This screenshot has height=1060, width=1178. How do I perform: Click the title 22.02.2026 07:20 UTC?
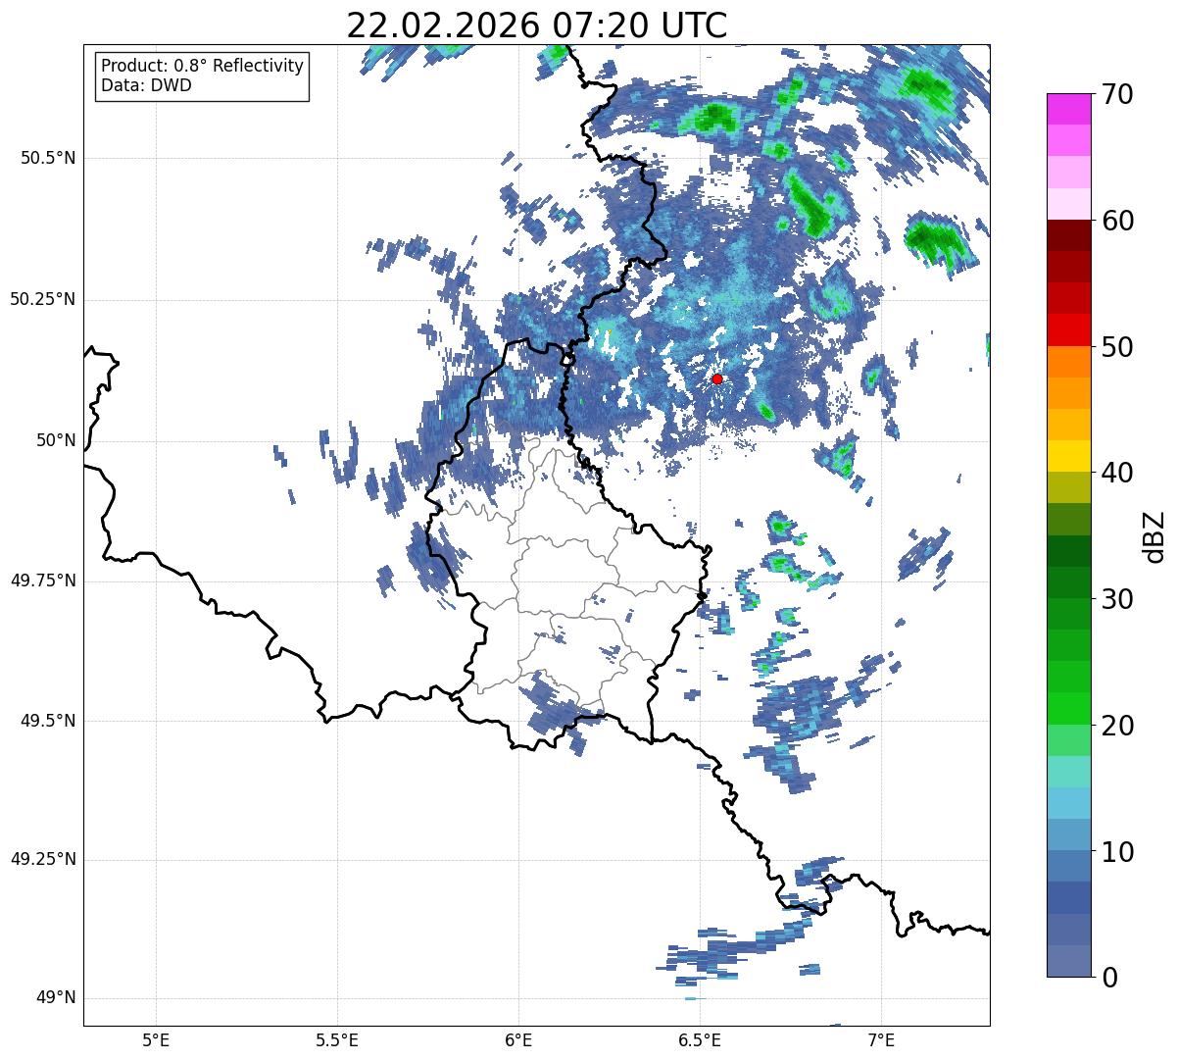537,25
